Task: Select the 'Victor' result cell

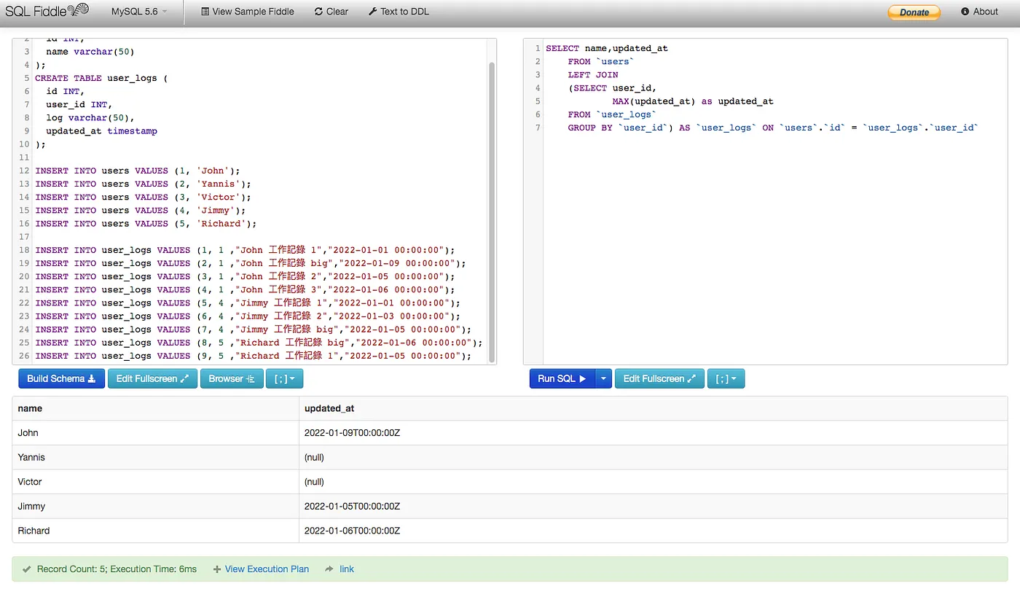Action: (155, 482)
